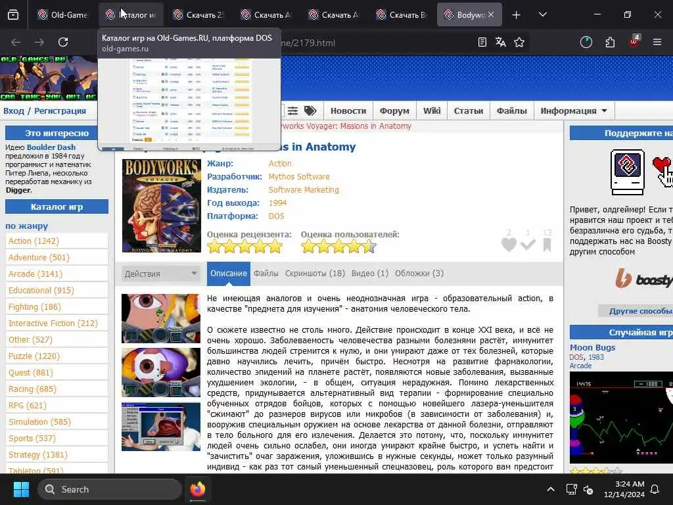The height and width of the screenshot is (505, 673).
Task: Open the notifications bell in taskbar
Action: tap(655, 489)
